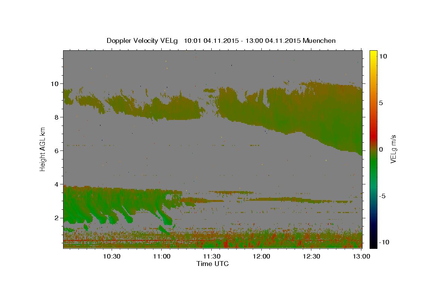Screen dimensions: 448x298
Task: Click the black bottom of the colorbar
Action: 373,244
